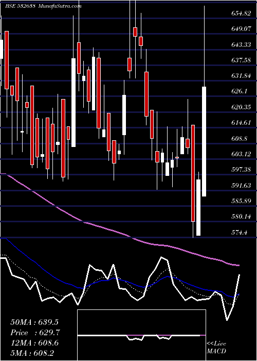This screenshot has width=257, height=361.
Task: Click the Price : 629.7 readout
Action: [35, 333]
